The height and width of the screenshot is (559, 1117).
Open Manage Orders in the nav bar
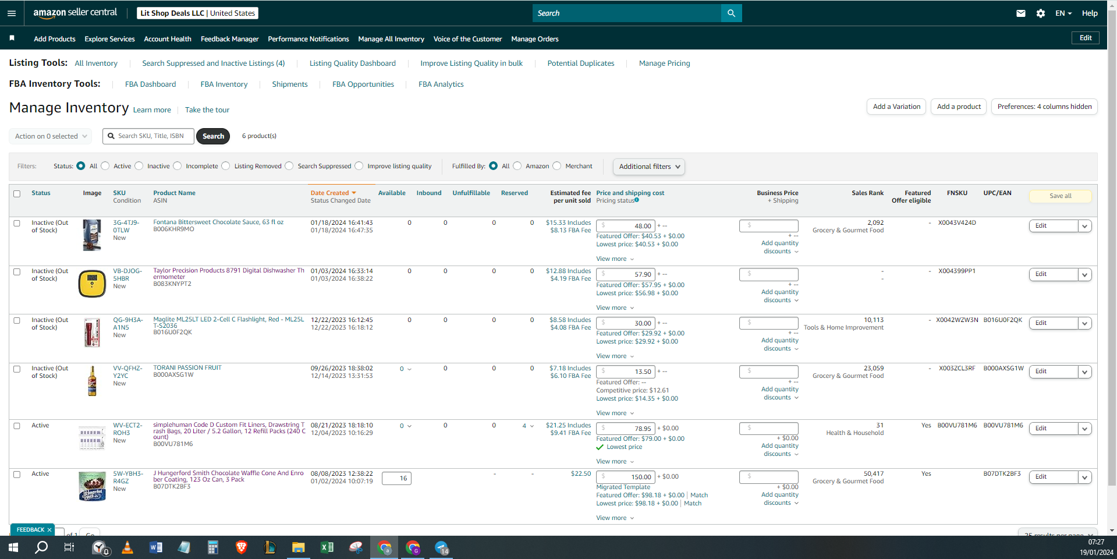[535, 39]
